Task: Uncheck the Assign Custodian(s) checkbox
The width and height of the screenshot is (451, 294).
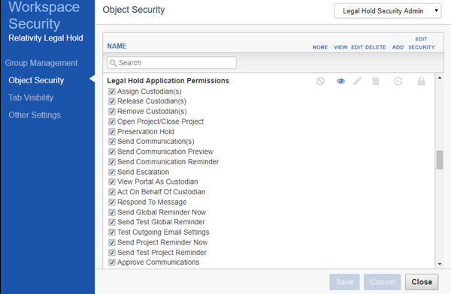Action: pos(111,91)
